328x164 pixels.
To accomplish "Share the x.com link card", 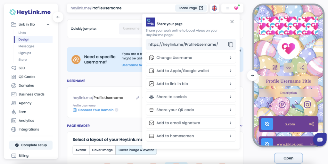I will pos(311,124).
